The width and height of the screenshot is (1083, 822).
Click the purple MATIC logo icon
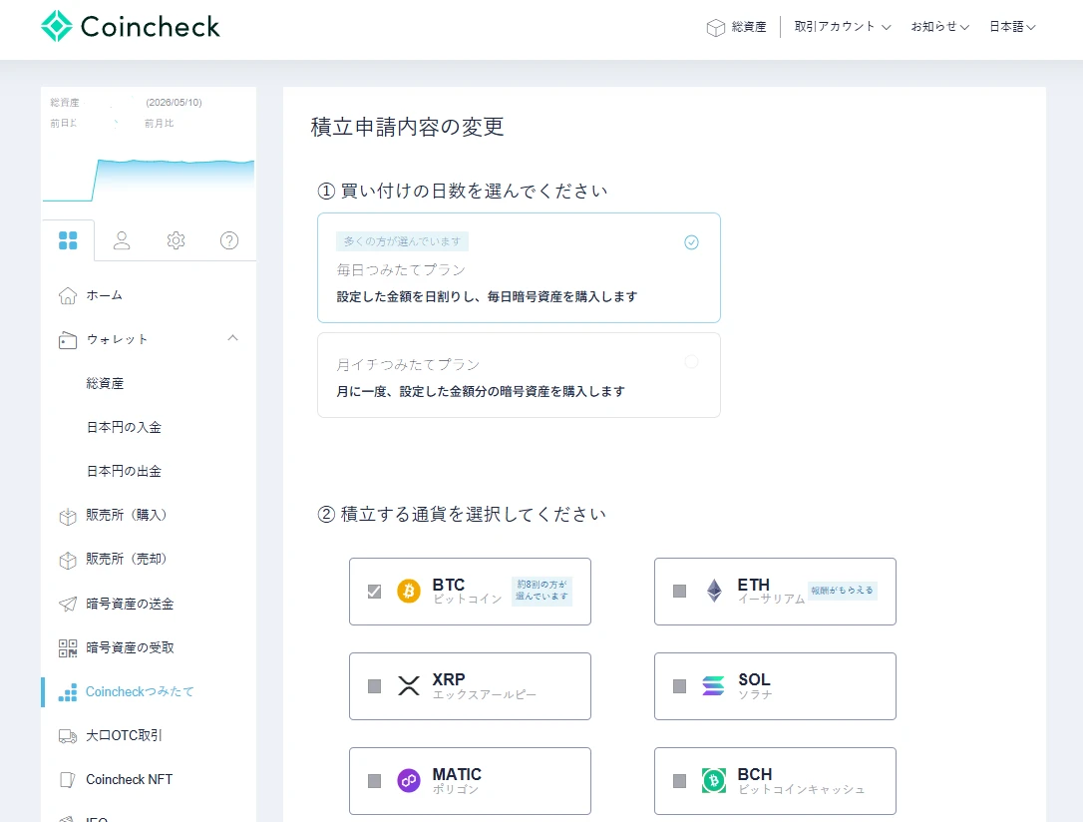point(409,780)
